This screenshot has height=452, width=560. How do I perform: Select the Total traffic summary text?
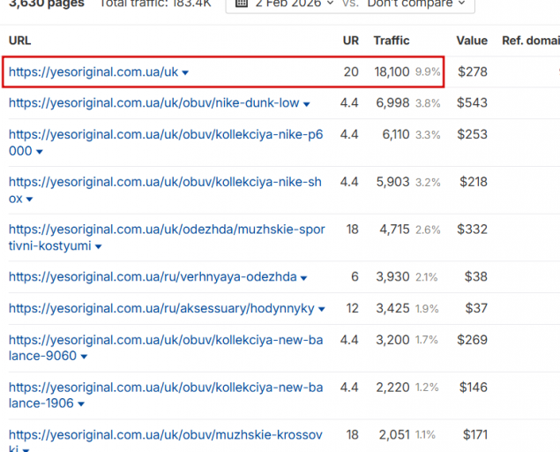156,4
